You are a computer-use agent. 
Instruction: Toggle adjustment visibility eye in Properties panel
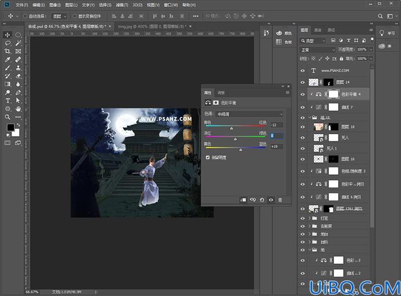pyautogui.click(x=271, y=200)
